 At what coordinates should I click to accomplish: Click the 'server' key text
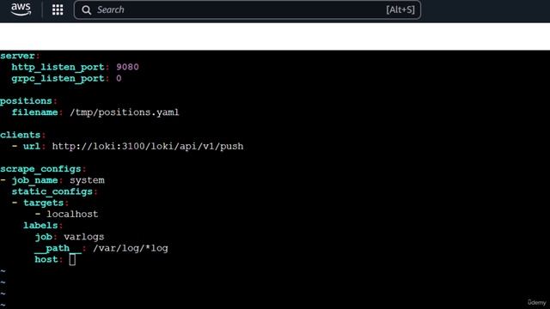(x=17, y=56)
